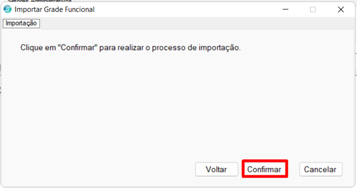
Task: Abort the import with Cancelar
Action: click(x=321, y=169)
